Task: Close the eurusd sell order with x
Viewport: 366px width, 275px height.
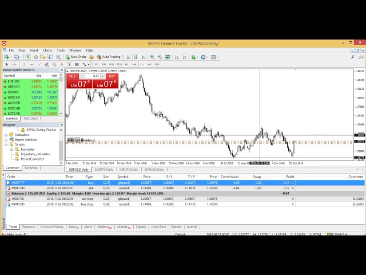Action: coord(293,188)
